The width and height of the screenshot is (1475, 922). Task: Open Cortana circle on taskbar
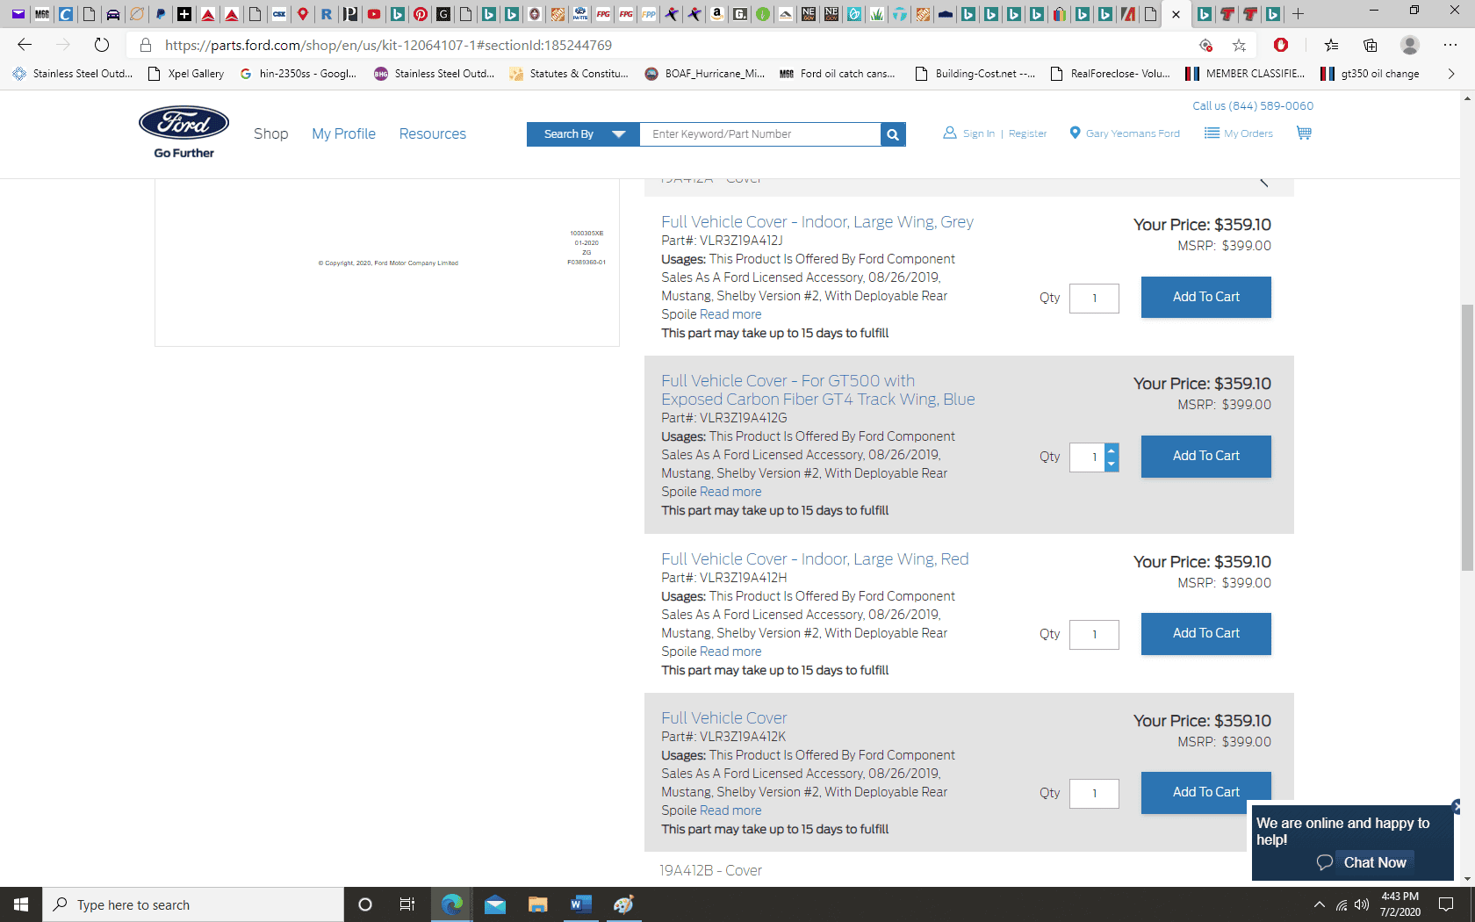tap(365, 904)
